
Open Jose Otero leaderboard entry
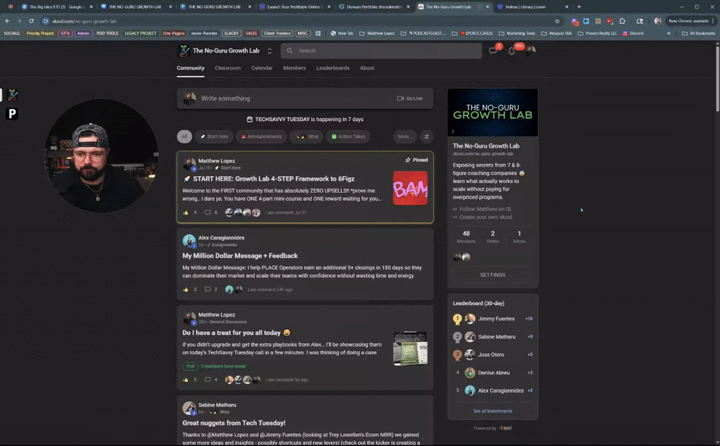pos(493,355)
